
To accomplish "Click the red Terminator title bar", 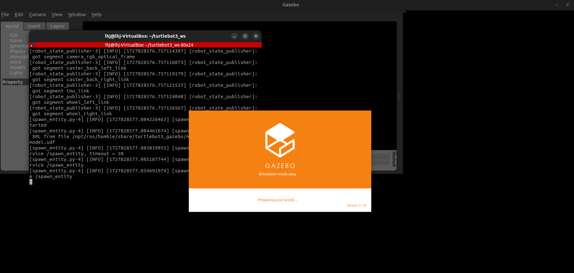I will [145, 45].
